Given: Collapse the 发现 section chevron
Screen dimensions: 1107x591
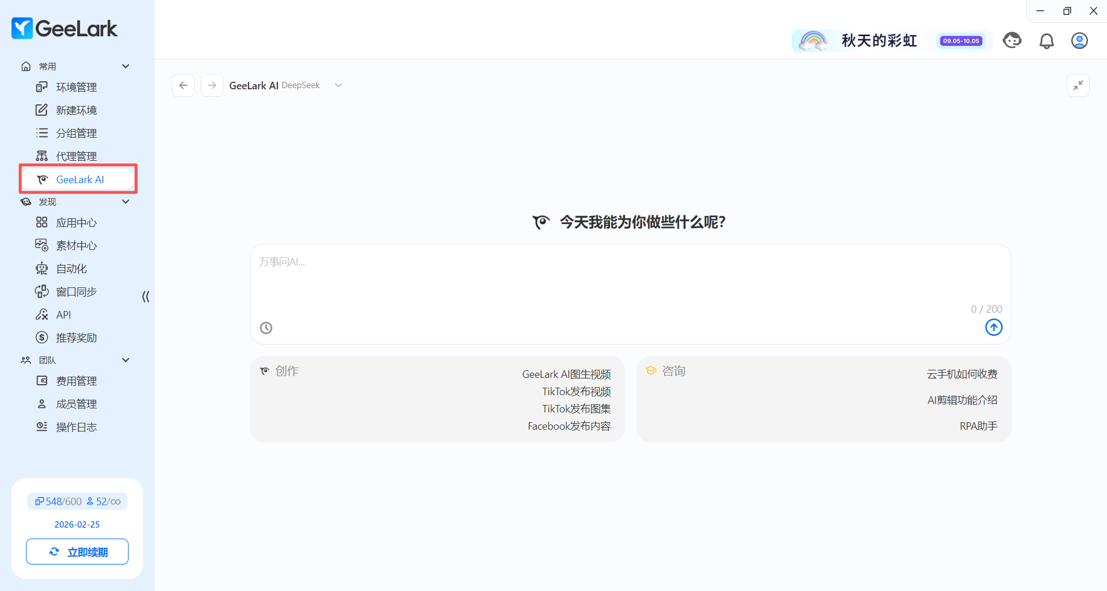Looking at the screenshot, I should click(x=126, y=202).
